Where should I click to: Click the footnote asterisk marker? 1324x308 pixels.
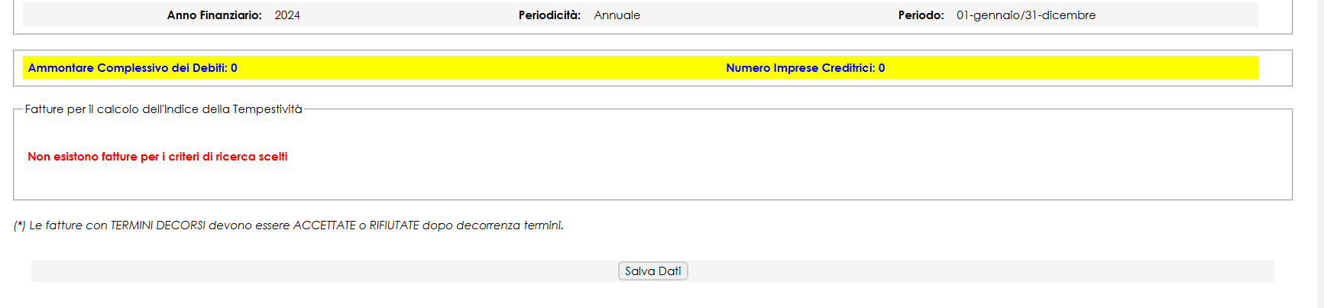[x=20, y=225]
